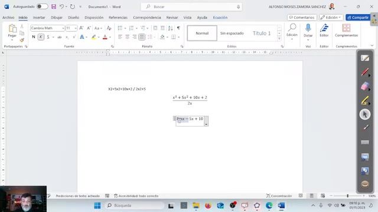Viewport: 378px width, 212px height.
Task: Toggle bold N formatting
Action: click(x=34, y=37)
